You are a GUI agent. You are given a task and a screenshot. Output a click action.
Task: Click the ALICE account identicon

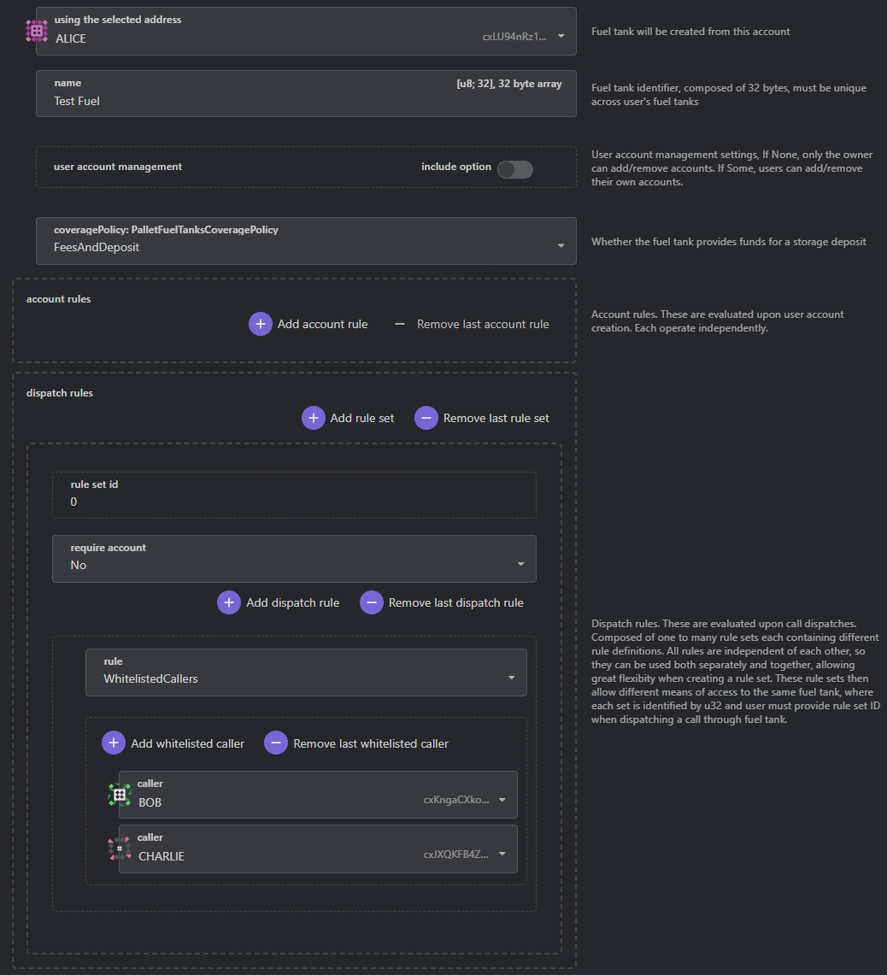[x=37, y=31]
